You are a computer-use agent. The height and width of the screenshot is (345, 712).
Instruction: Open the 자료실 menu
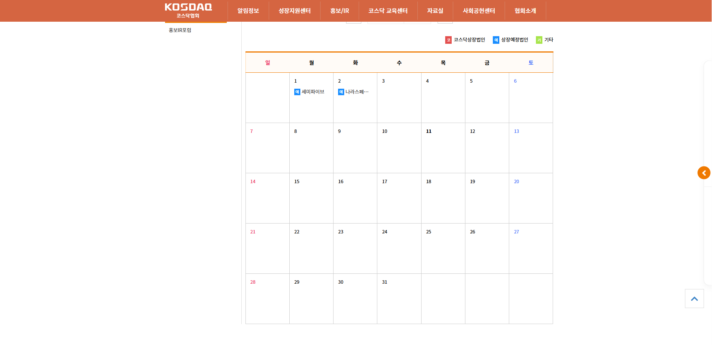[x=435, y=11]
